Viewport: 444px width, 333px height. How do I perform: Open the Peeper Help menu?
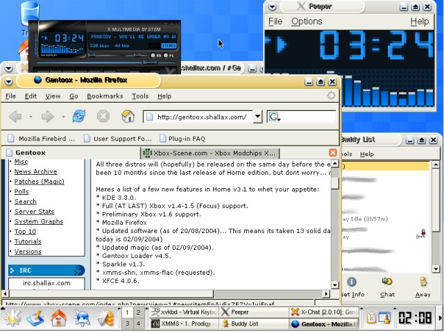[419, 22]
